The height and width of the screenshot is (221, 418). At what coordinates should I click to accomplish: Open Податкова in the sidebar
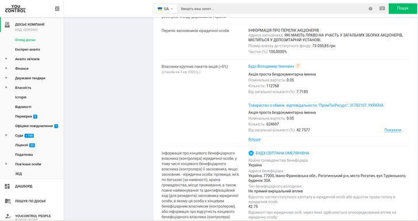[24, 155]
